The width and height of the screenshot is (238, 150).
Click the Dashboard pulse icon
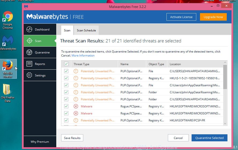[x=29, y=29]
